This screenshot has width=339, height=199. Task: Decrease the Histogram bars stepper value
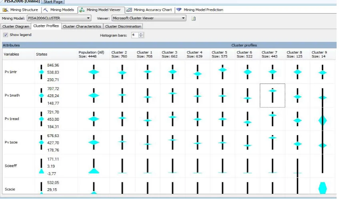pyautogui.click(x=141, y=36)
